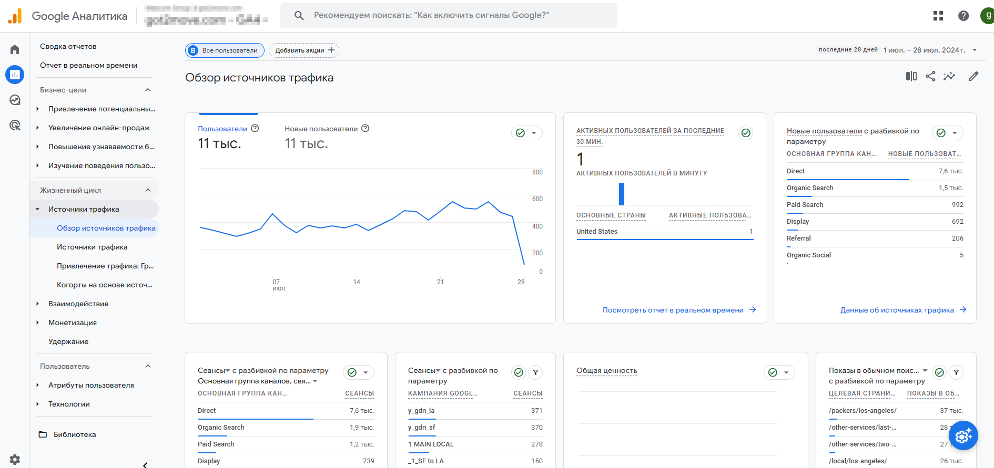Open the Reports icon in left rail

click(15, 75)
